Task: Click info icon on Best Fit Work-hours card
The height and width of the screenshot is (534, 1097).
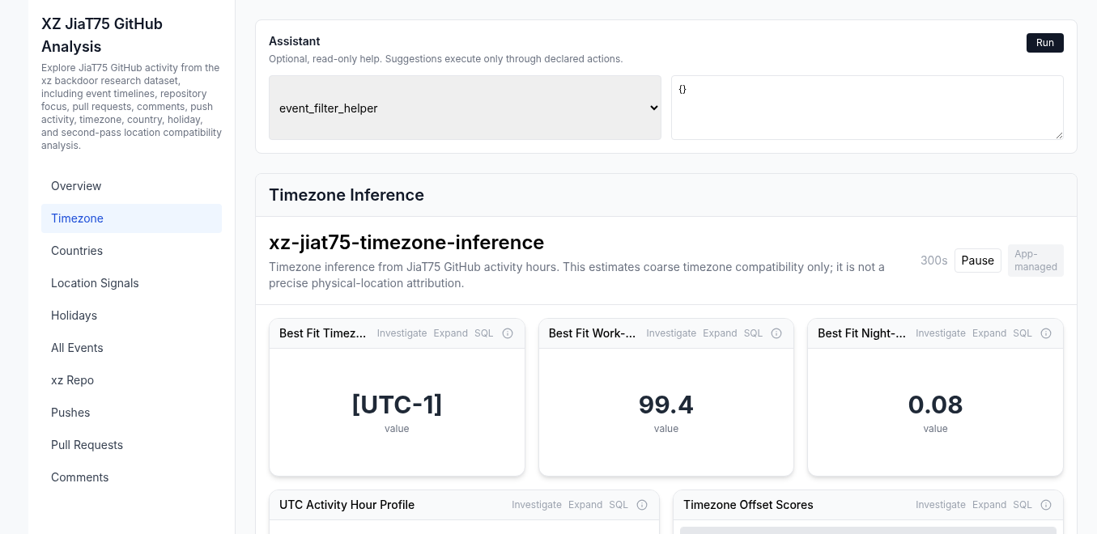Action: tap(776, 333)
